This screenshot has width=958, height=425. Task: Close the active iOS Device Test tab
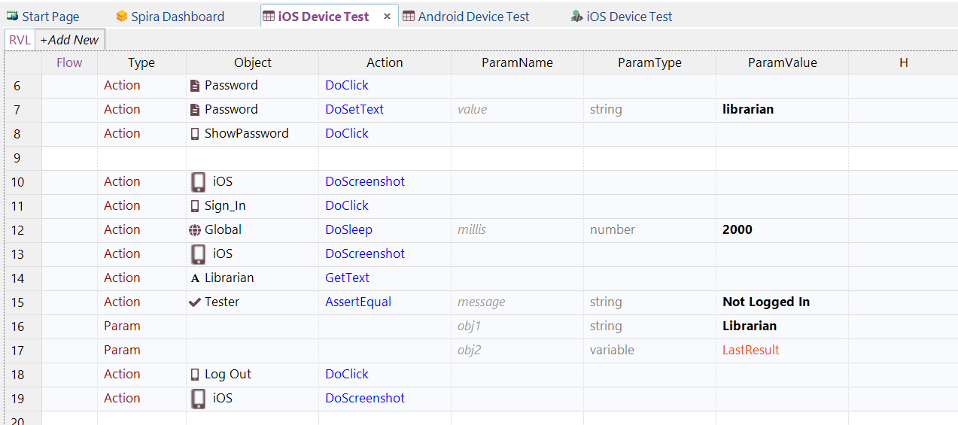pyautogui.click(x=387, y=16)
